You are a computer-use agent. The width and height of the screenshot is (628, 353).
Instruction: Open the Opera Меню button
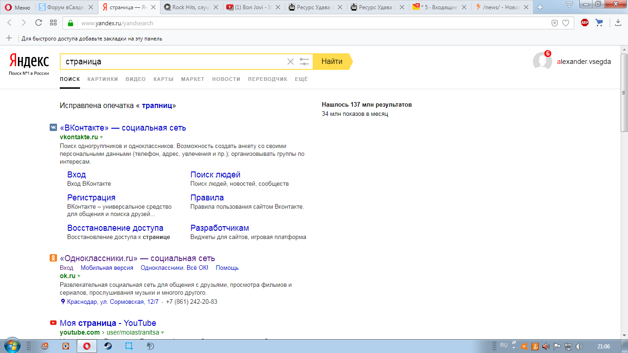(18, 7)
